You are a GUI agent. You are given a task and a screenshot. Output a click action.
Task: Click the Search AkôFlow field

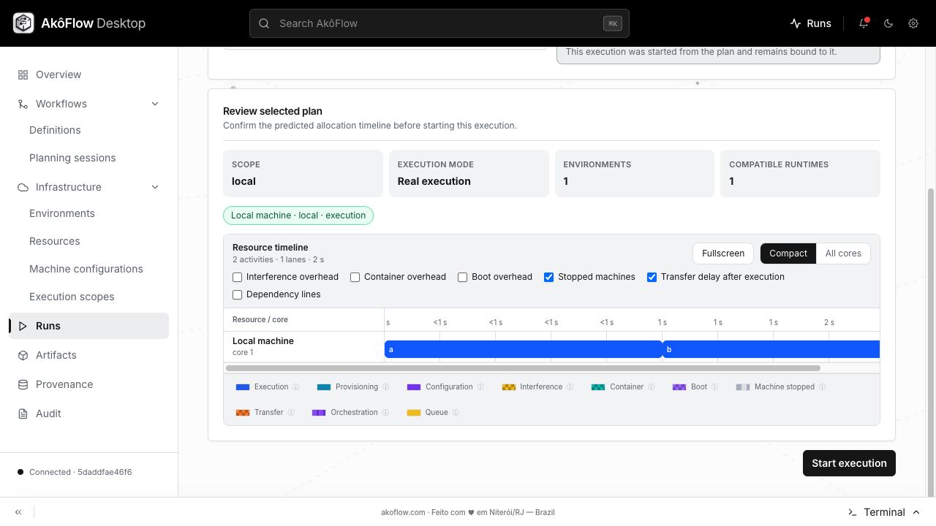[439, 23]
